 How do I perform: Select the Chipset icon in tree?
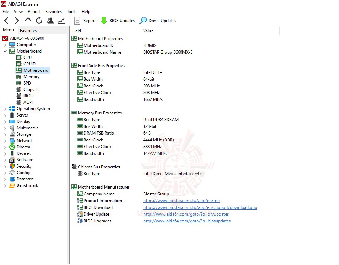[19, 90]
